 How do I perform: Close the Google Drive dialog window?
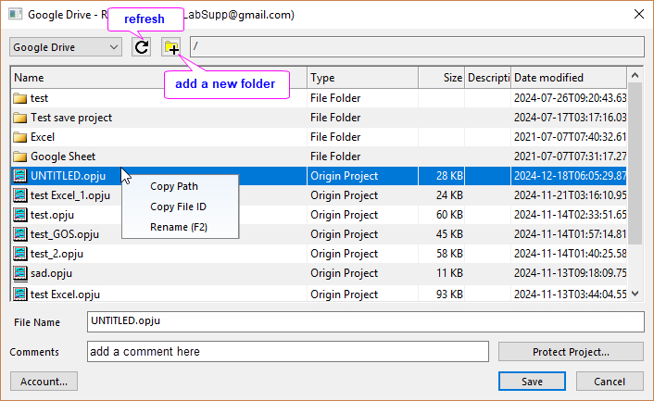[x=638, y=14]
